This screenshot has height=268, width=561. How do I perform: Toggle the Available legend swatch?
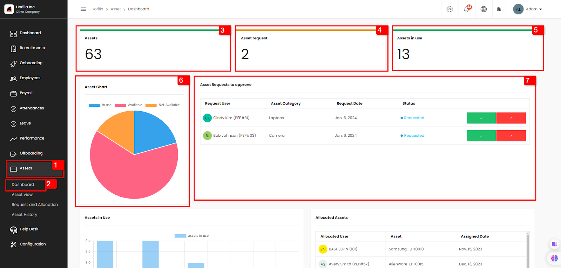coord(120,105)
